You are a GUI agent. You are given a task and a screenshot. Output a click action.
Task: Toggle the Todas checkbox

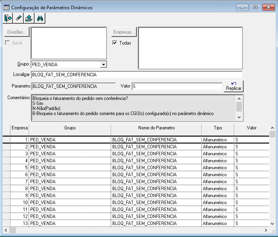[115, 43]
